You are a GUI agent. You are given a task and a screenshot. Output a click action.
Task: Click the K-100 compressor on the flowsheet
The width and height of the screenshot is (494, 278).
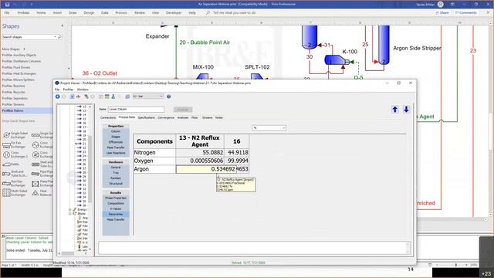coord(337,60)
